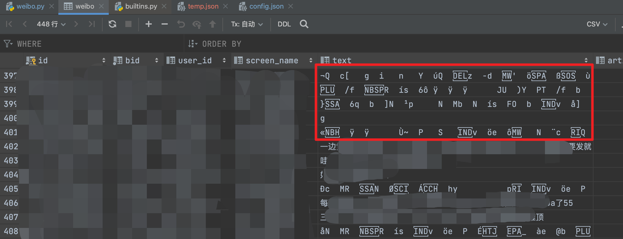Click the filter funnel icon
The width and height of the screenshot is (623, 239).
tap(8, 44)
